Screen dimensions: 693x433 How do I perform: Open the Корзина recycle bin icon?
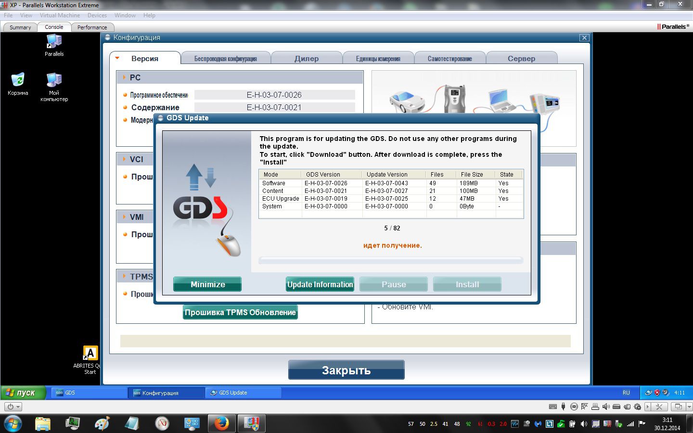pos(18,84)
